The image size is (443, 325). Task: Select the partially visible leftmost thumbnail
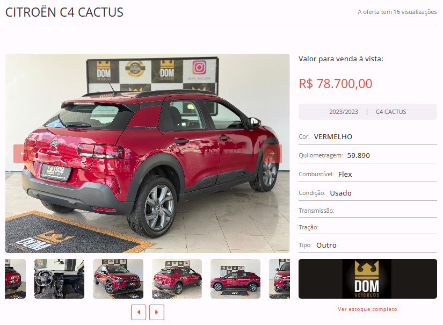(16, 279)
